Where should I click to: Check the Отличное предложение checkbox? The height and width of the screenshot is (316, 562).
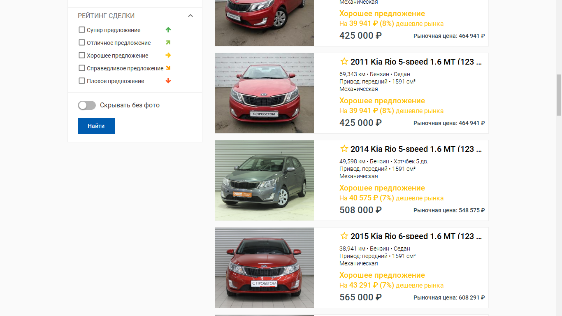click(x=82, y=42)
